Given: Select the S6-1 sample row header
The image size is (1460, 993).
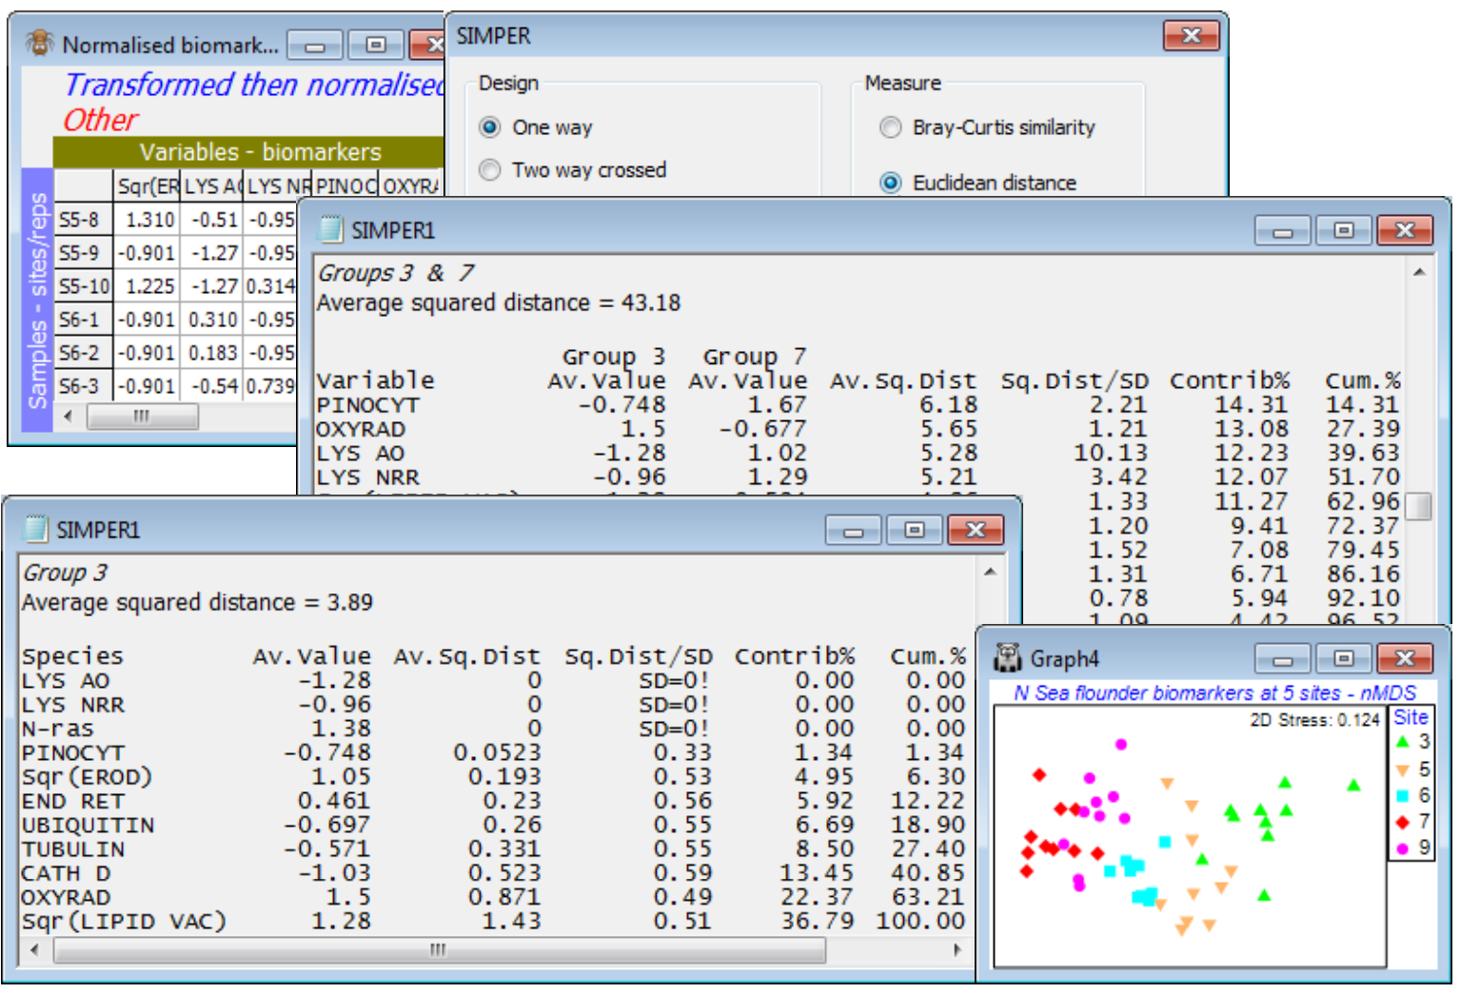Looking at the screenshot, I should coord(82,320).
